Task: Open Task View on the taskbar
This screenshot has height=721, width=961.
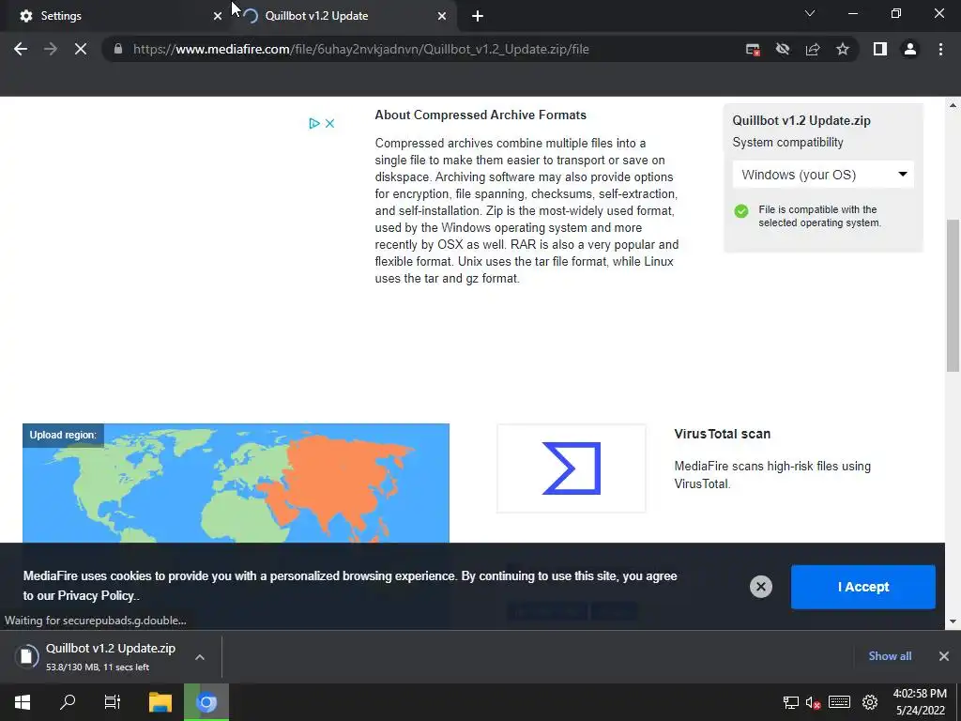Action: click(113, 702)
